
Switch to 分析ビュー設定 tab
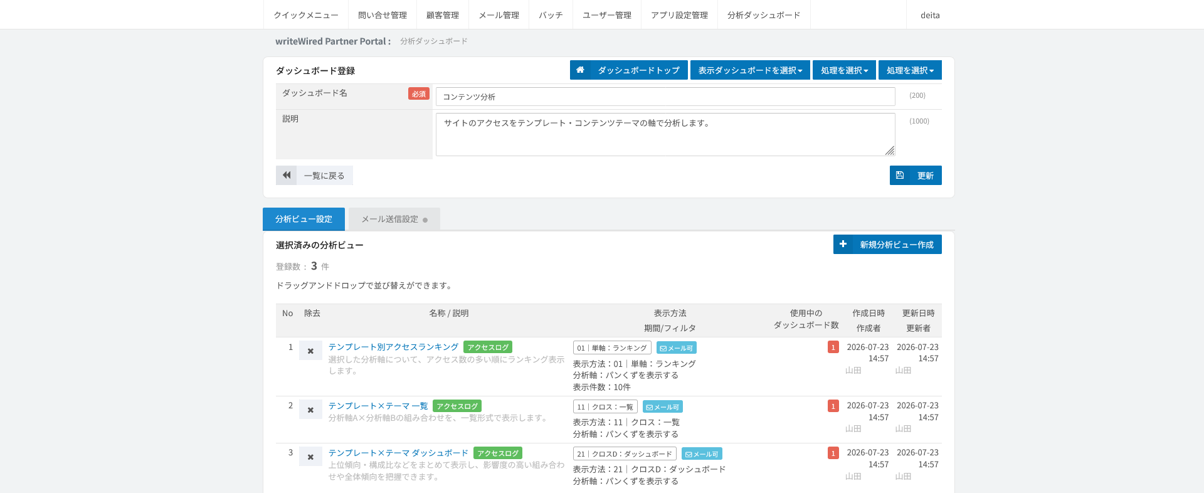pos(304,219)
